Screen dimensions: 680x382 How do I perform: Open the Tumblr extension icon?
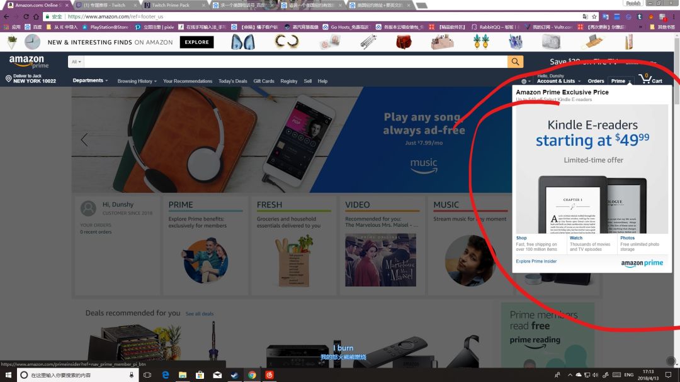pos(640,16)
